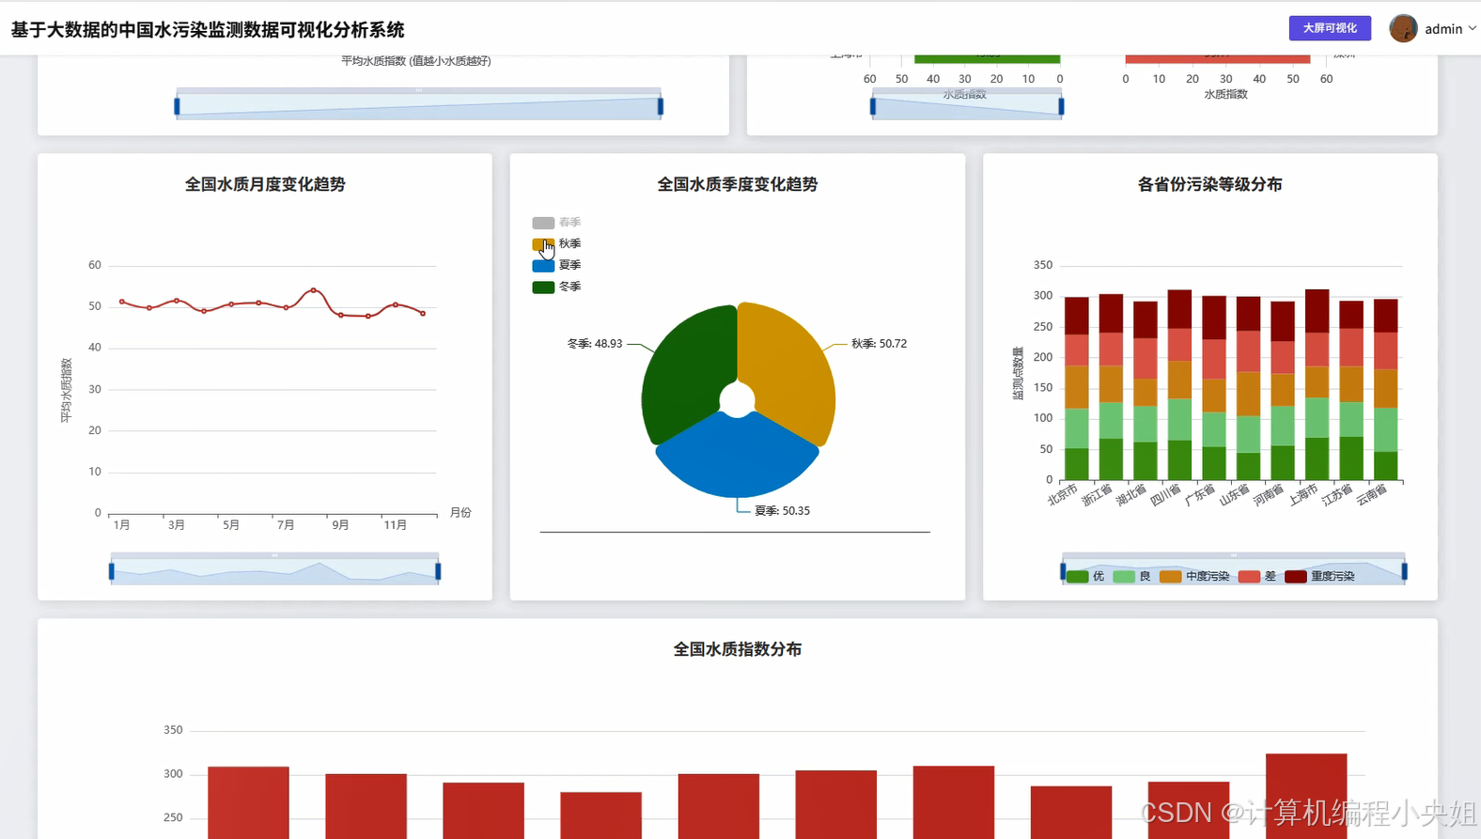Click right handle of monthly trend zoom slider
1481x839 pixels.
(x=438, y=571)
